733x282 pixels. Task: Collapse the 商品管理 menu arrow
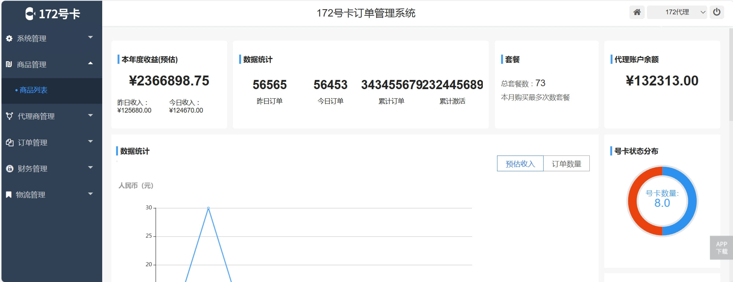90,63
